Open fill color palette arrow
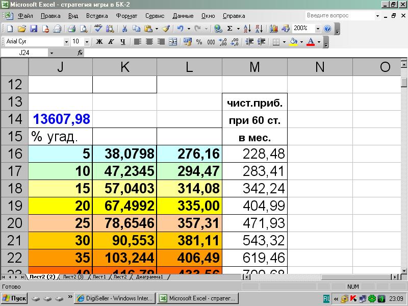 point(301,42)
